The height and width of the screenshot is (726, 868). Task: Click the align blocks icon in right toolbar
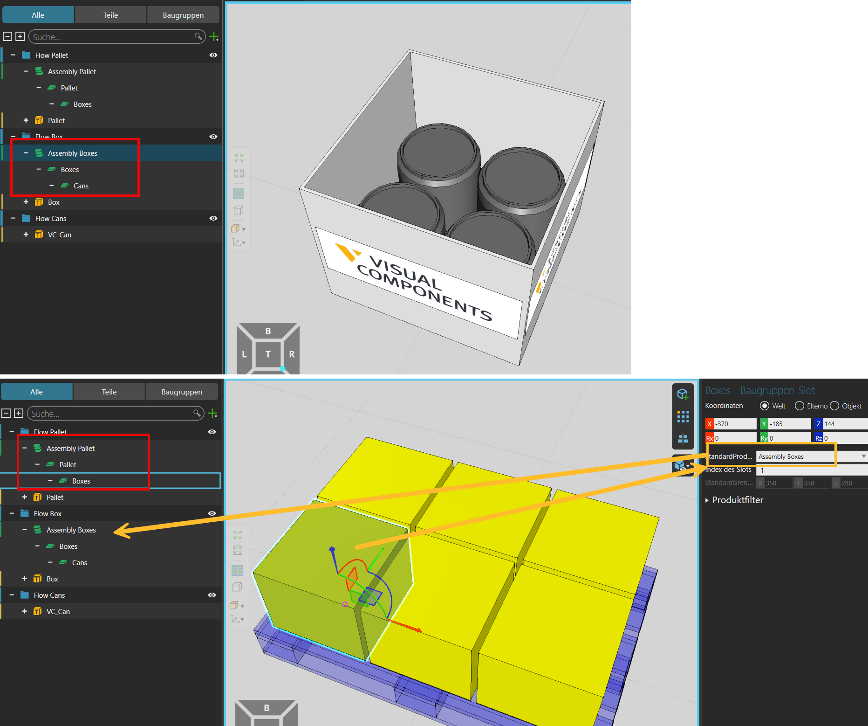tap(683, 439)
